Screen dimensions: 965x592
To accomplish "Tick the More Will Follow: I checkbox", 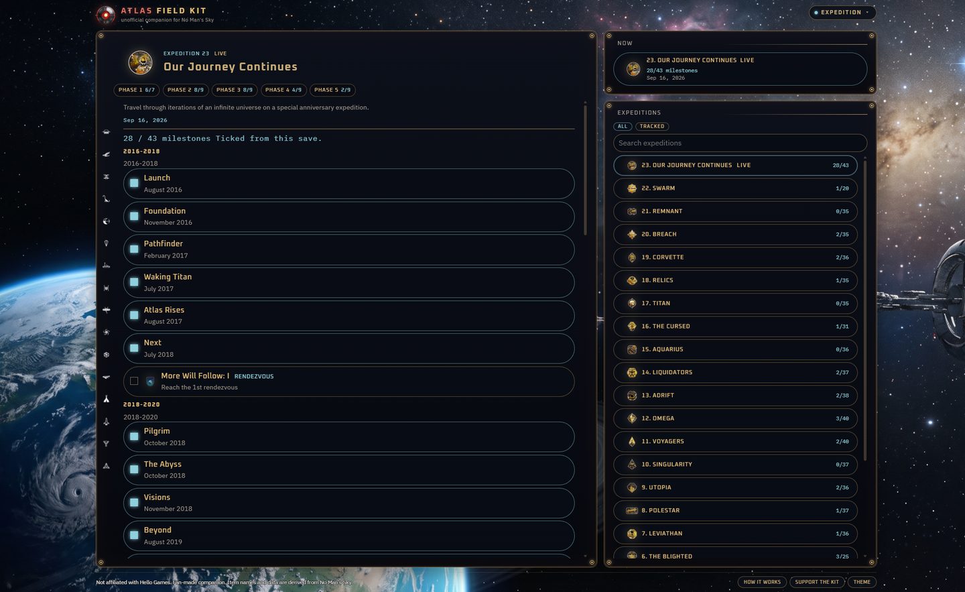I will [134, 381].
